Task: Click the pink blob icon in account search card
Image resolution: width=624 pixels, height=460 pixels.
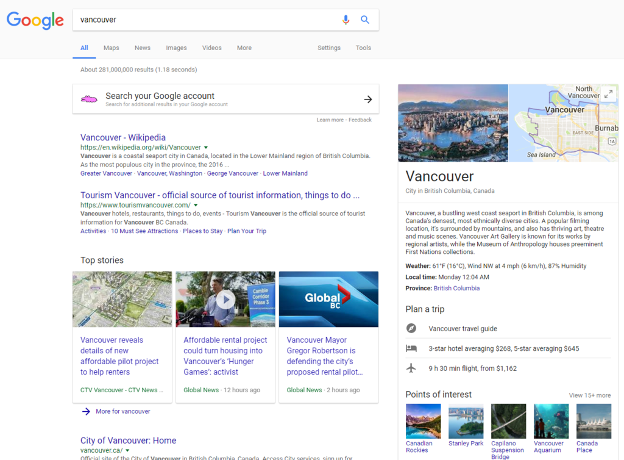Action: coord(89,99)
